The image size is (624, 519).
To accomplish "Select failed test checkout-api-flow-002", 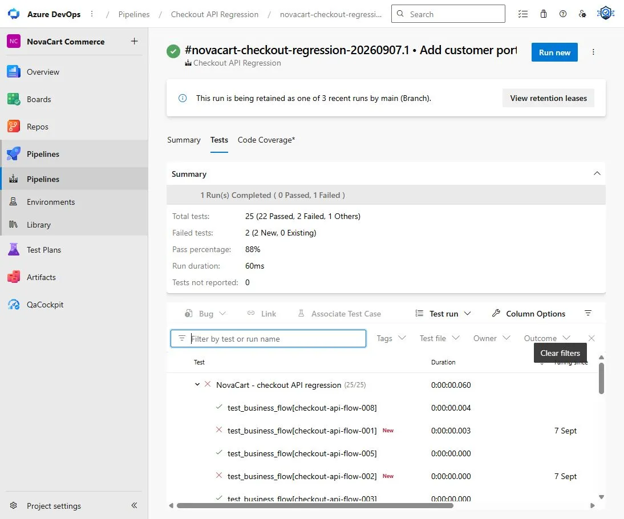I will point(382,476).
